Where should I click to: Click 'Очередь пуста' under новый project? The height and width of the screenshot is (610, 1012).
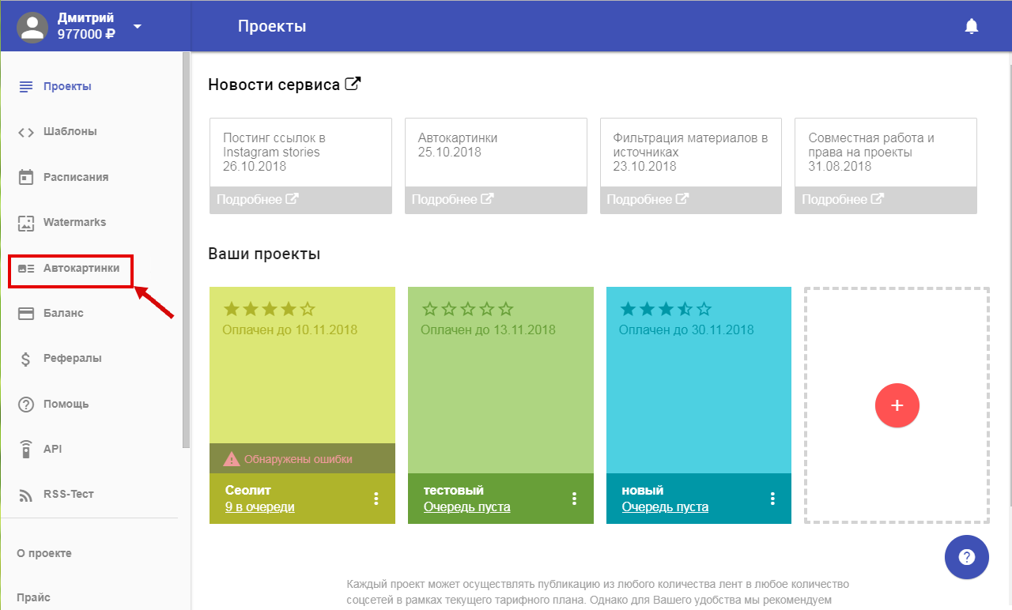click(x=665, y=507)
